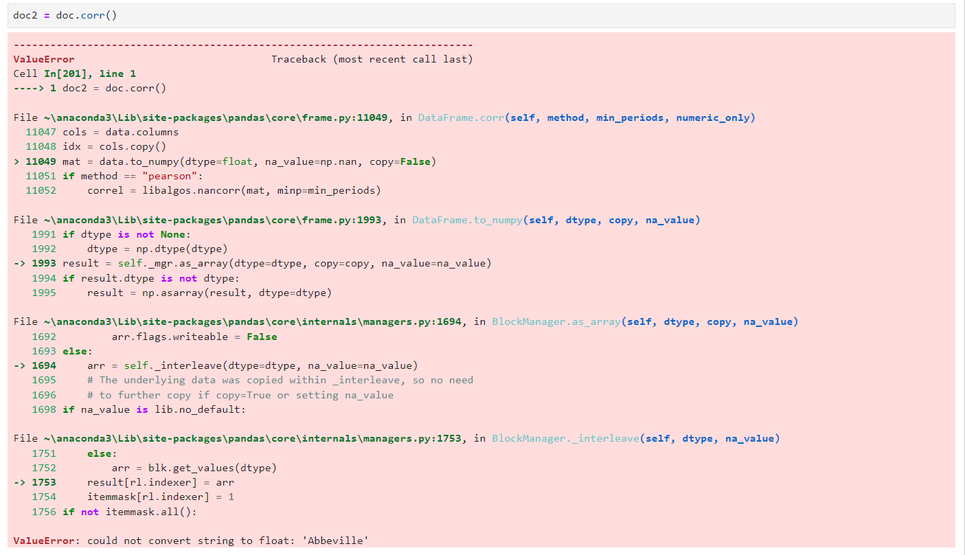This screenshot has width=965, height=555.
Task: Click line 1754 'itemmask[rl.indexer] = 1'
Action: [133, 497]
